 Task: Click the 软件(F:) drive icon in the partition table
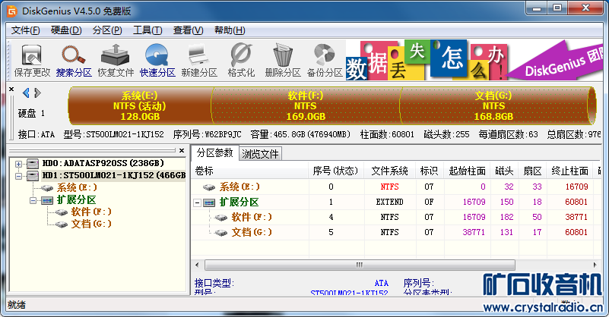click(221, 218)
